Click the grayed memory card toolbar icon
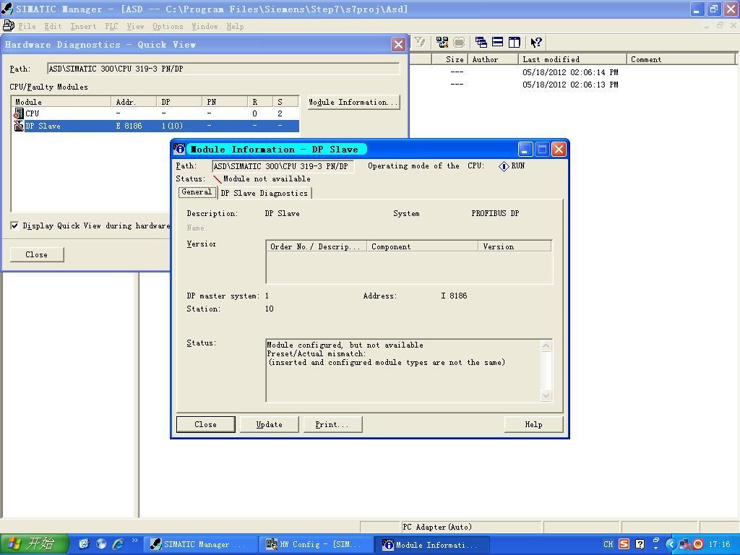Image resolution: width=740 pixels, height=555 pixels. 459,43
